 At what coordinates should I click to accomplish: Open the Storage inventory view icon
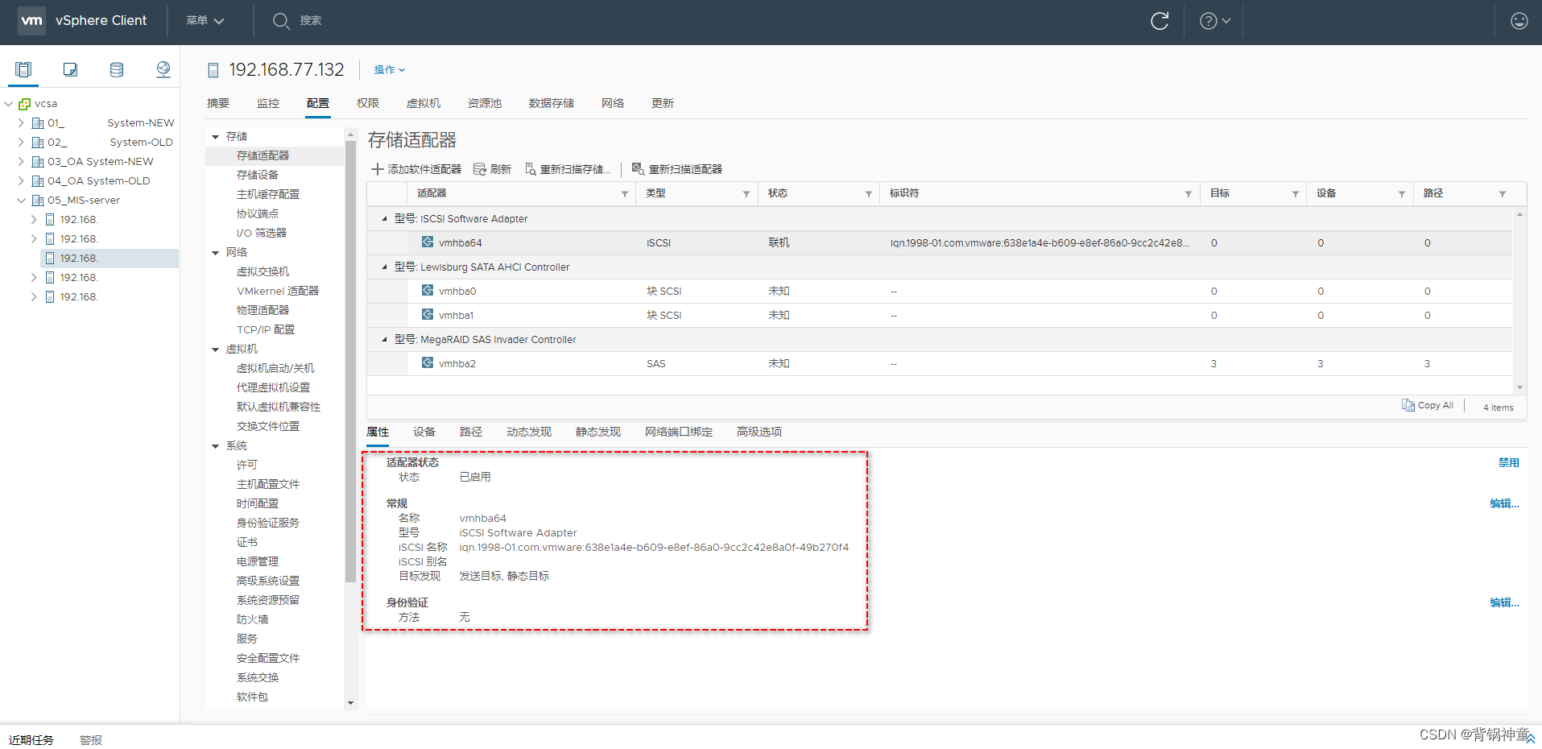point(117,70)
